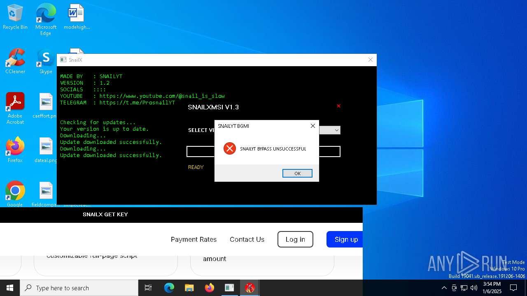Click the Log in button
Screen dimensions: 527x296
tap(295, 239)
